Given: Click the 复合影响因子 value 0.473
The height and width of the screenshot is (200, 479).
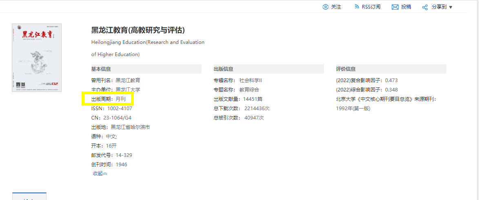Looking at the screenshot, I should pos(391,80).
